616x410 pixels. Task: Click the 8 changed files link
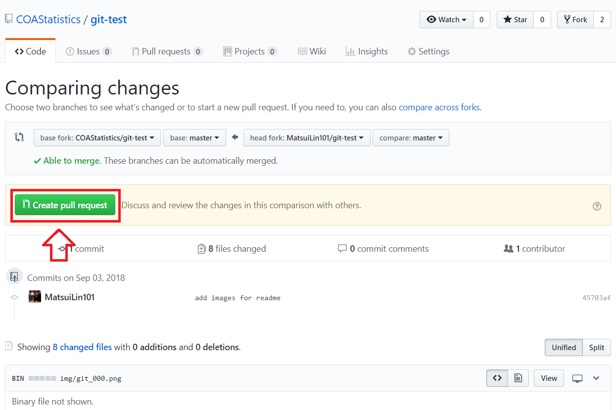point(82,347)
